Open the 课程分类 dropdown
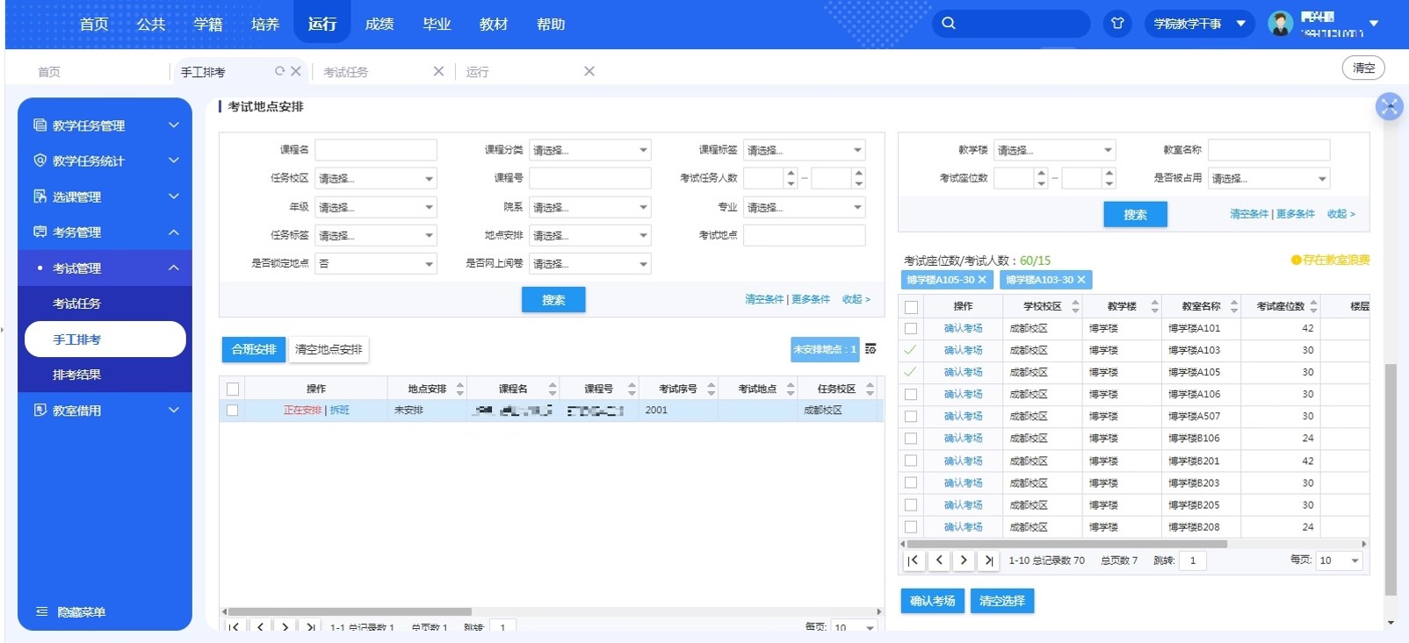 pos(590,150)
